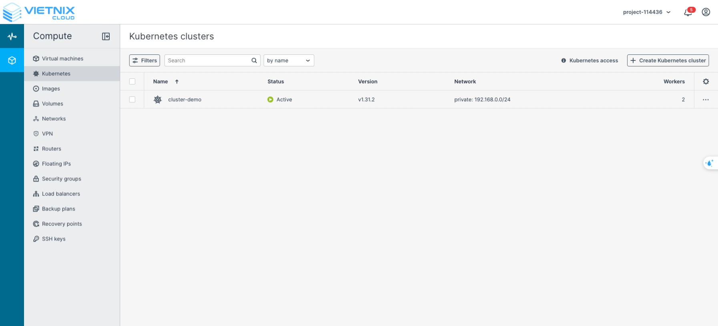Click the search magnifier icon

[254, 60]
